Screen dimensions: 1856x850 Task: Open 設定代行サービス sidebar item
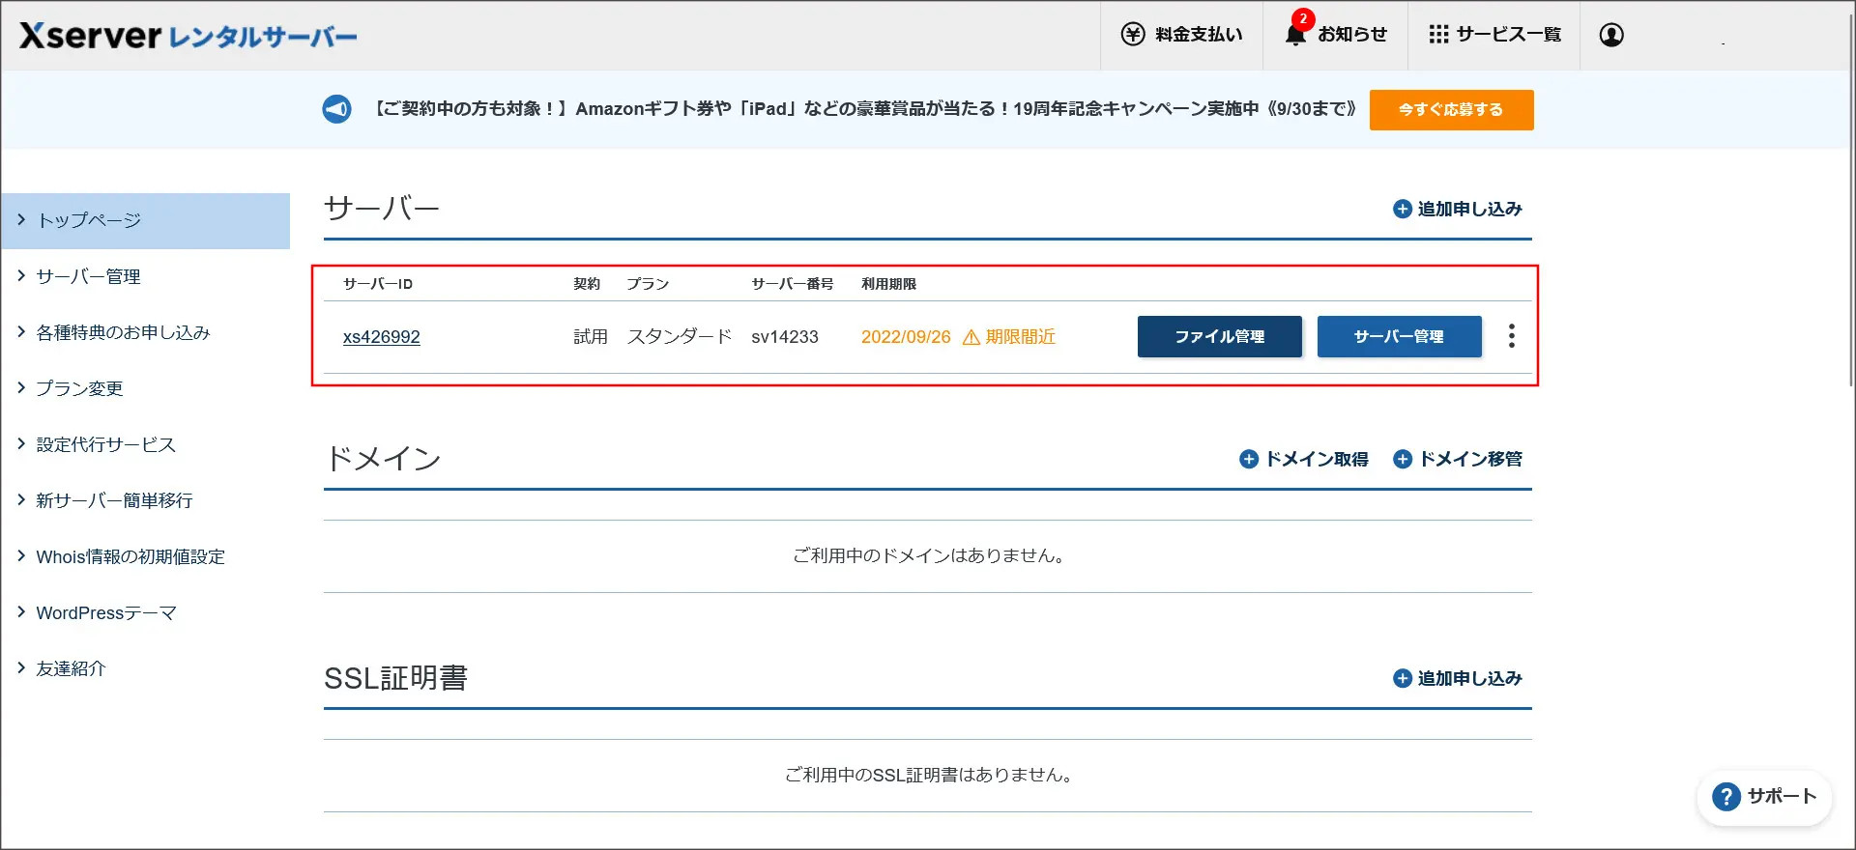coord(105,444)
